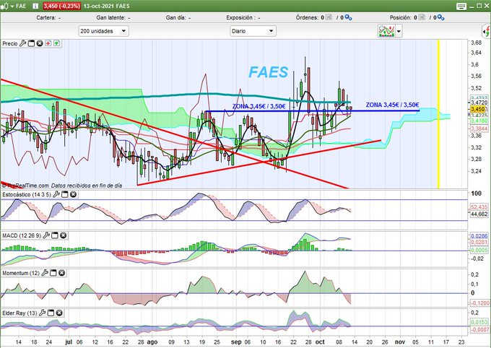Click the stochastic 100 axis value
The image size is (491, 348).
(477, 193)
